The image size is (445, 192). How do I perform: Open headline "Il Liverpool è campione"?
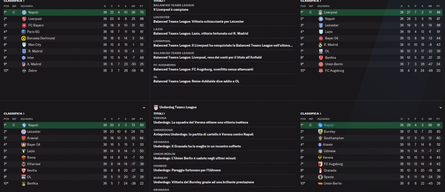pyautogui.click(x=171, y=10)
